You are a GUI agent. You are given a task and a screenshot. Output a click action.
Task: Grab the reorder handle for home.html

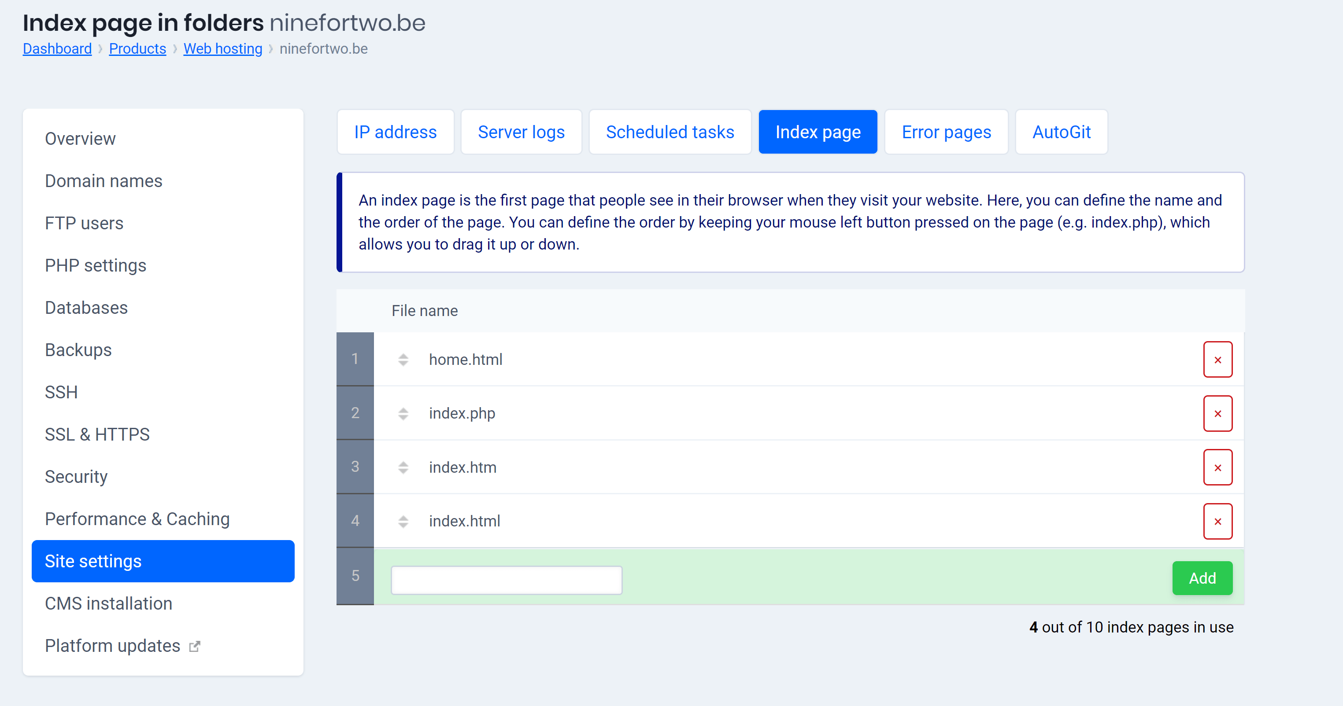click(403, 360)
